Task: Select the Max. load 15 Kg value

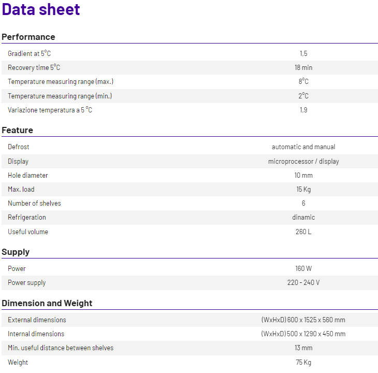Action: tap(303, 189)
